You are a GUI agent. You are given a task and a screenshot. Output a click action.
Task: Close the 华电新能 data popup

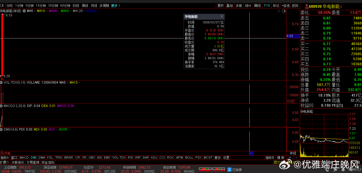pyautogui.click(x=222, y=16)
